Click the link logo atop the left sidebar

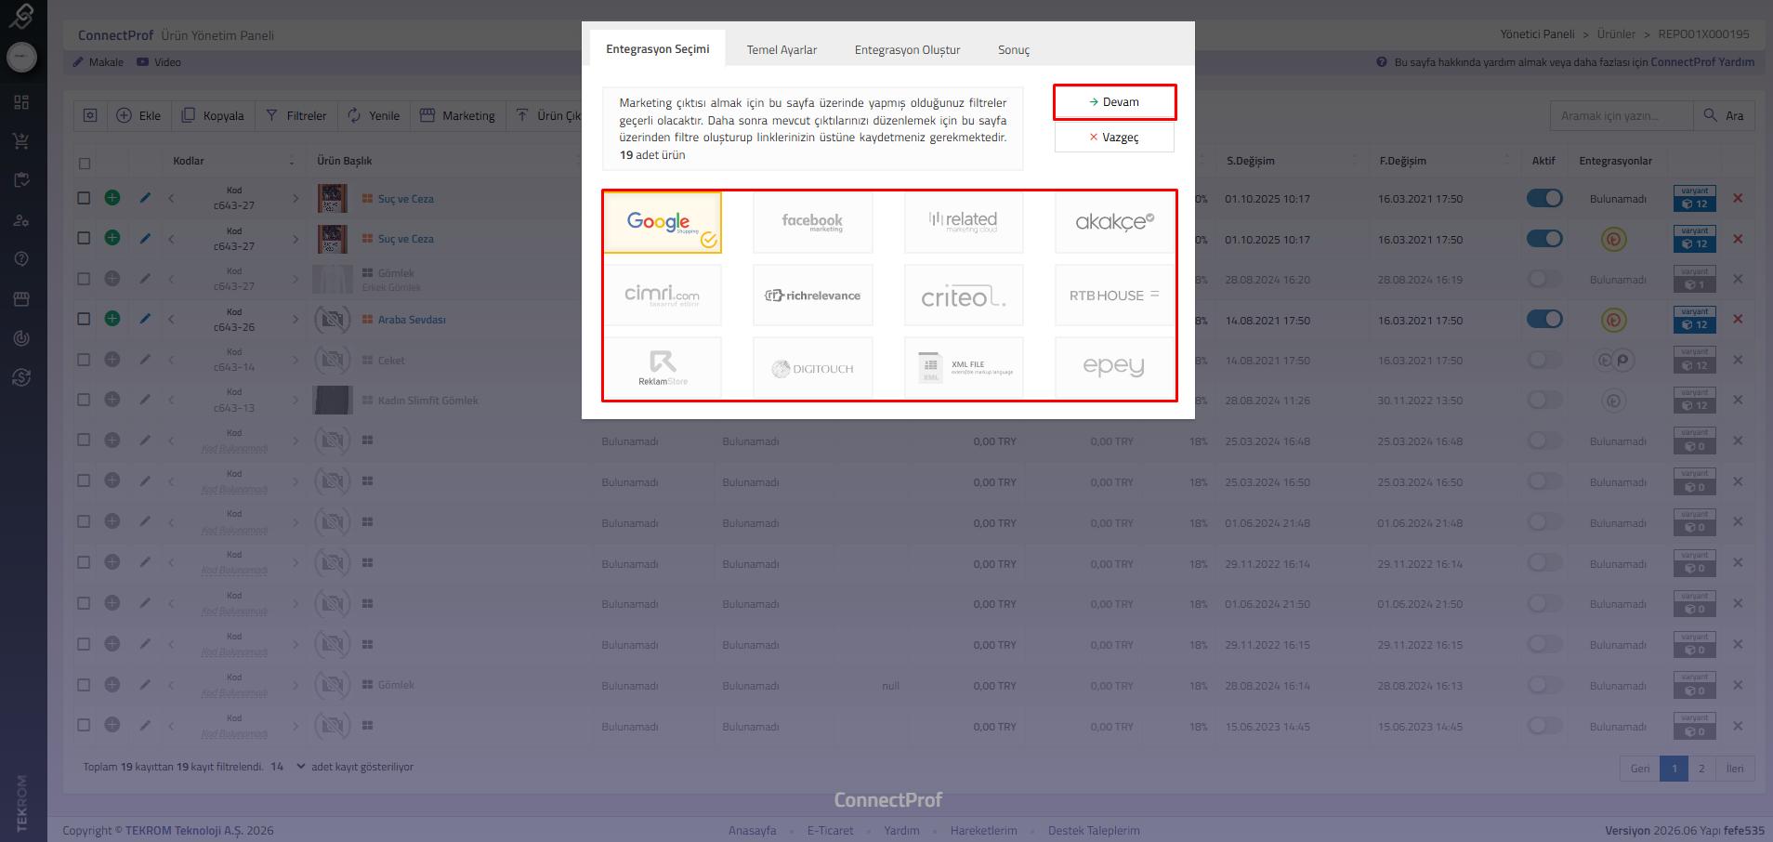coord(21,16)
